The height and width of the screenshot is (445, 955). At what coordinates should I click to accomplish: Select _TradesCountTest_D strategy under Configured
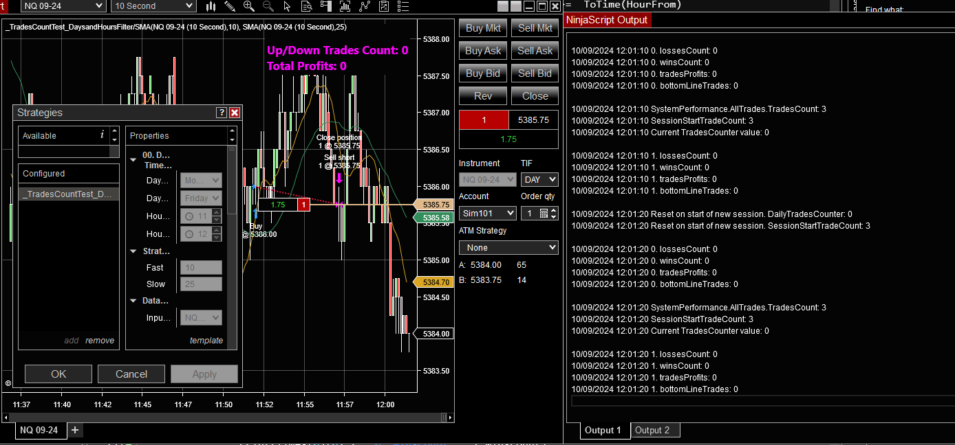pyautogui.click(x=68, y=194)
